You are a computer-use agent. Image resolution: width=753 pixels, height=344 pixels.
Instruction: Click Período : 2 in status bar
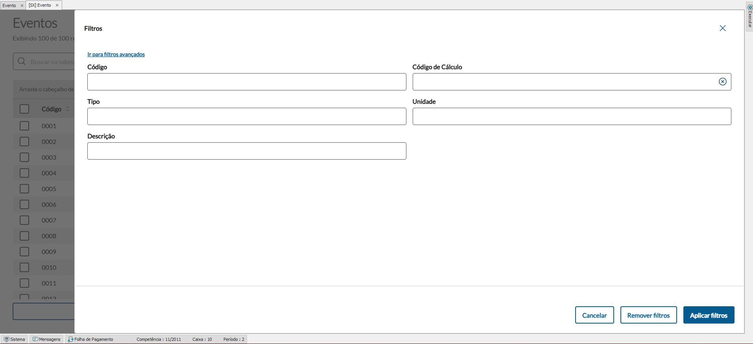234,339
